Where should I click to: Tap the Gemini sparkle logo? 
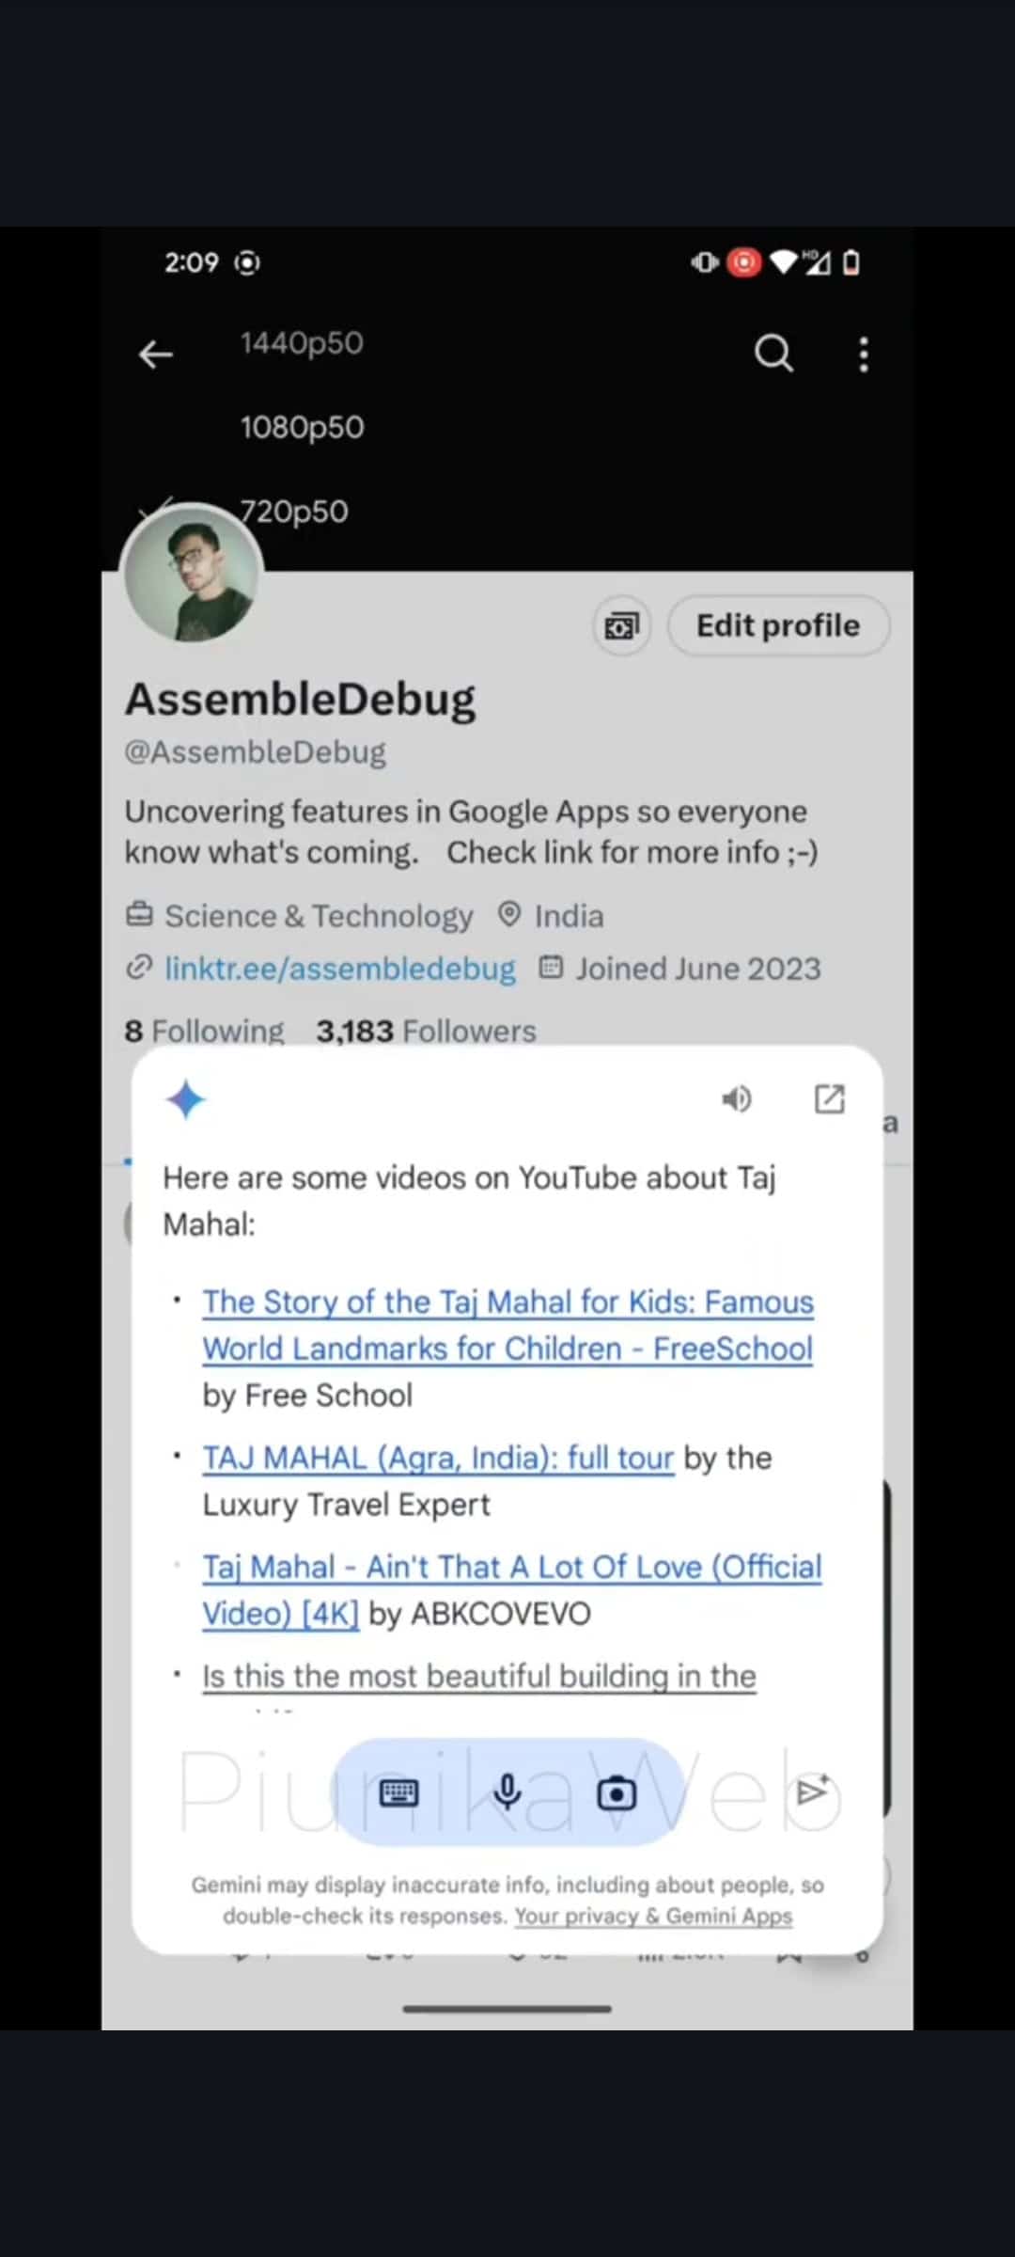(185, 1099)
